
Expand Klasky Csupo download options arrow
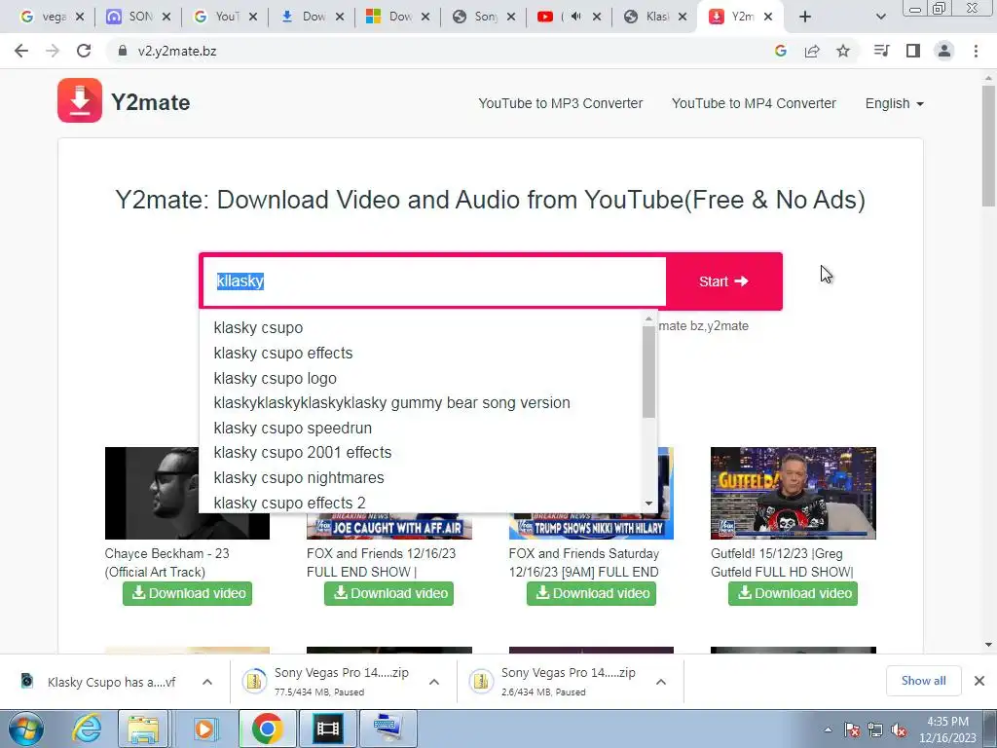pos(207,682)
